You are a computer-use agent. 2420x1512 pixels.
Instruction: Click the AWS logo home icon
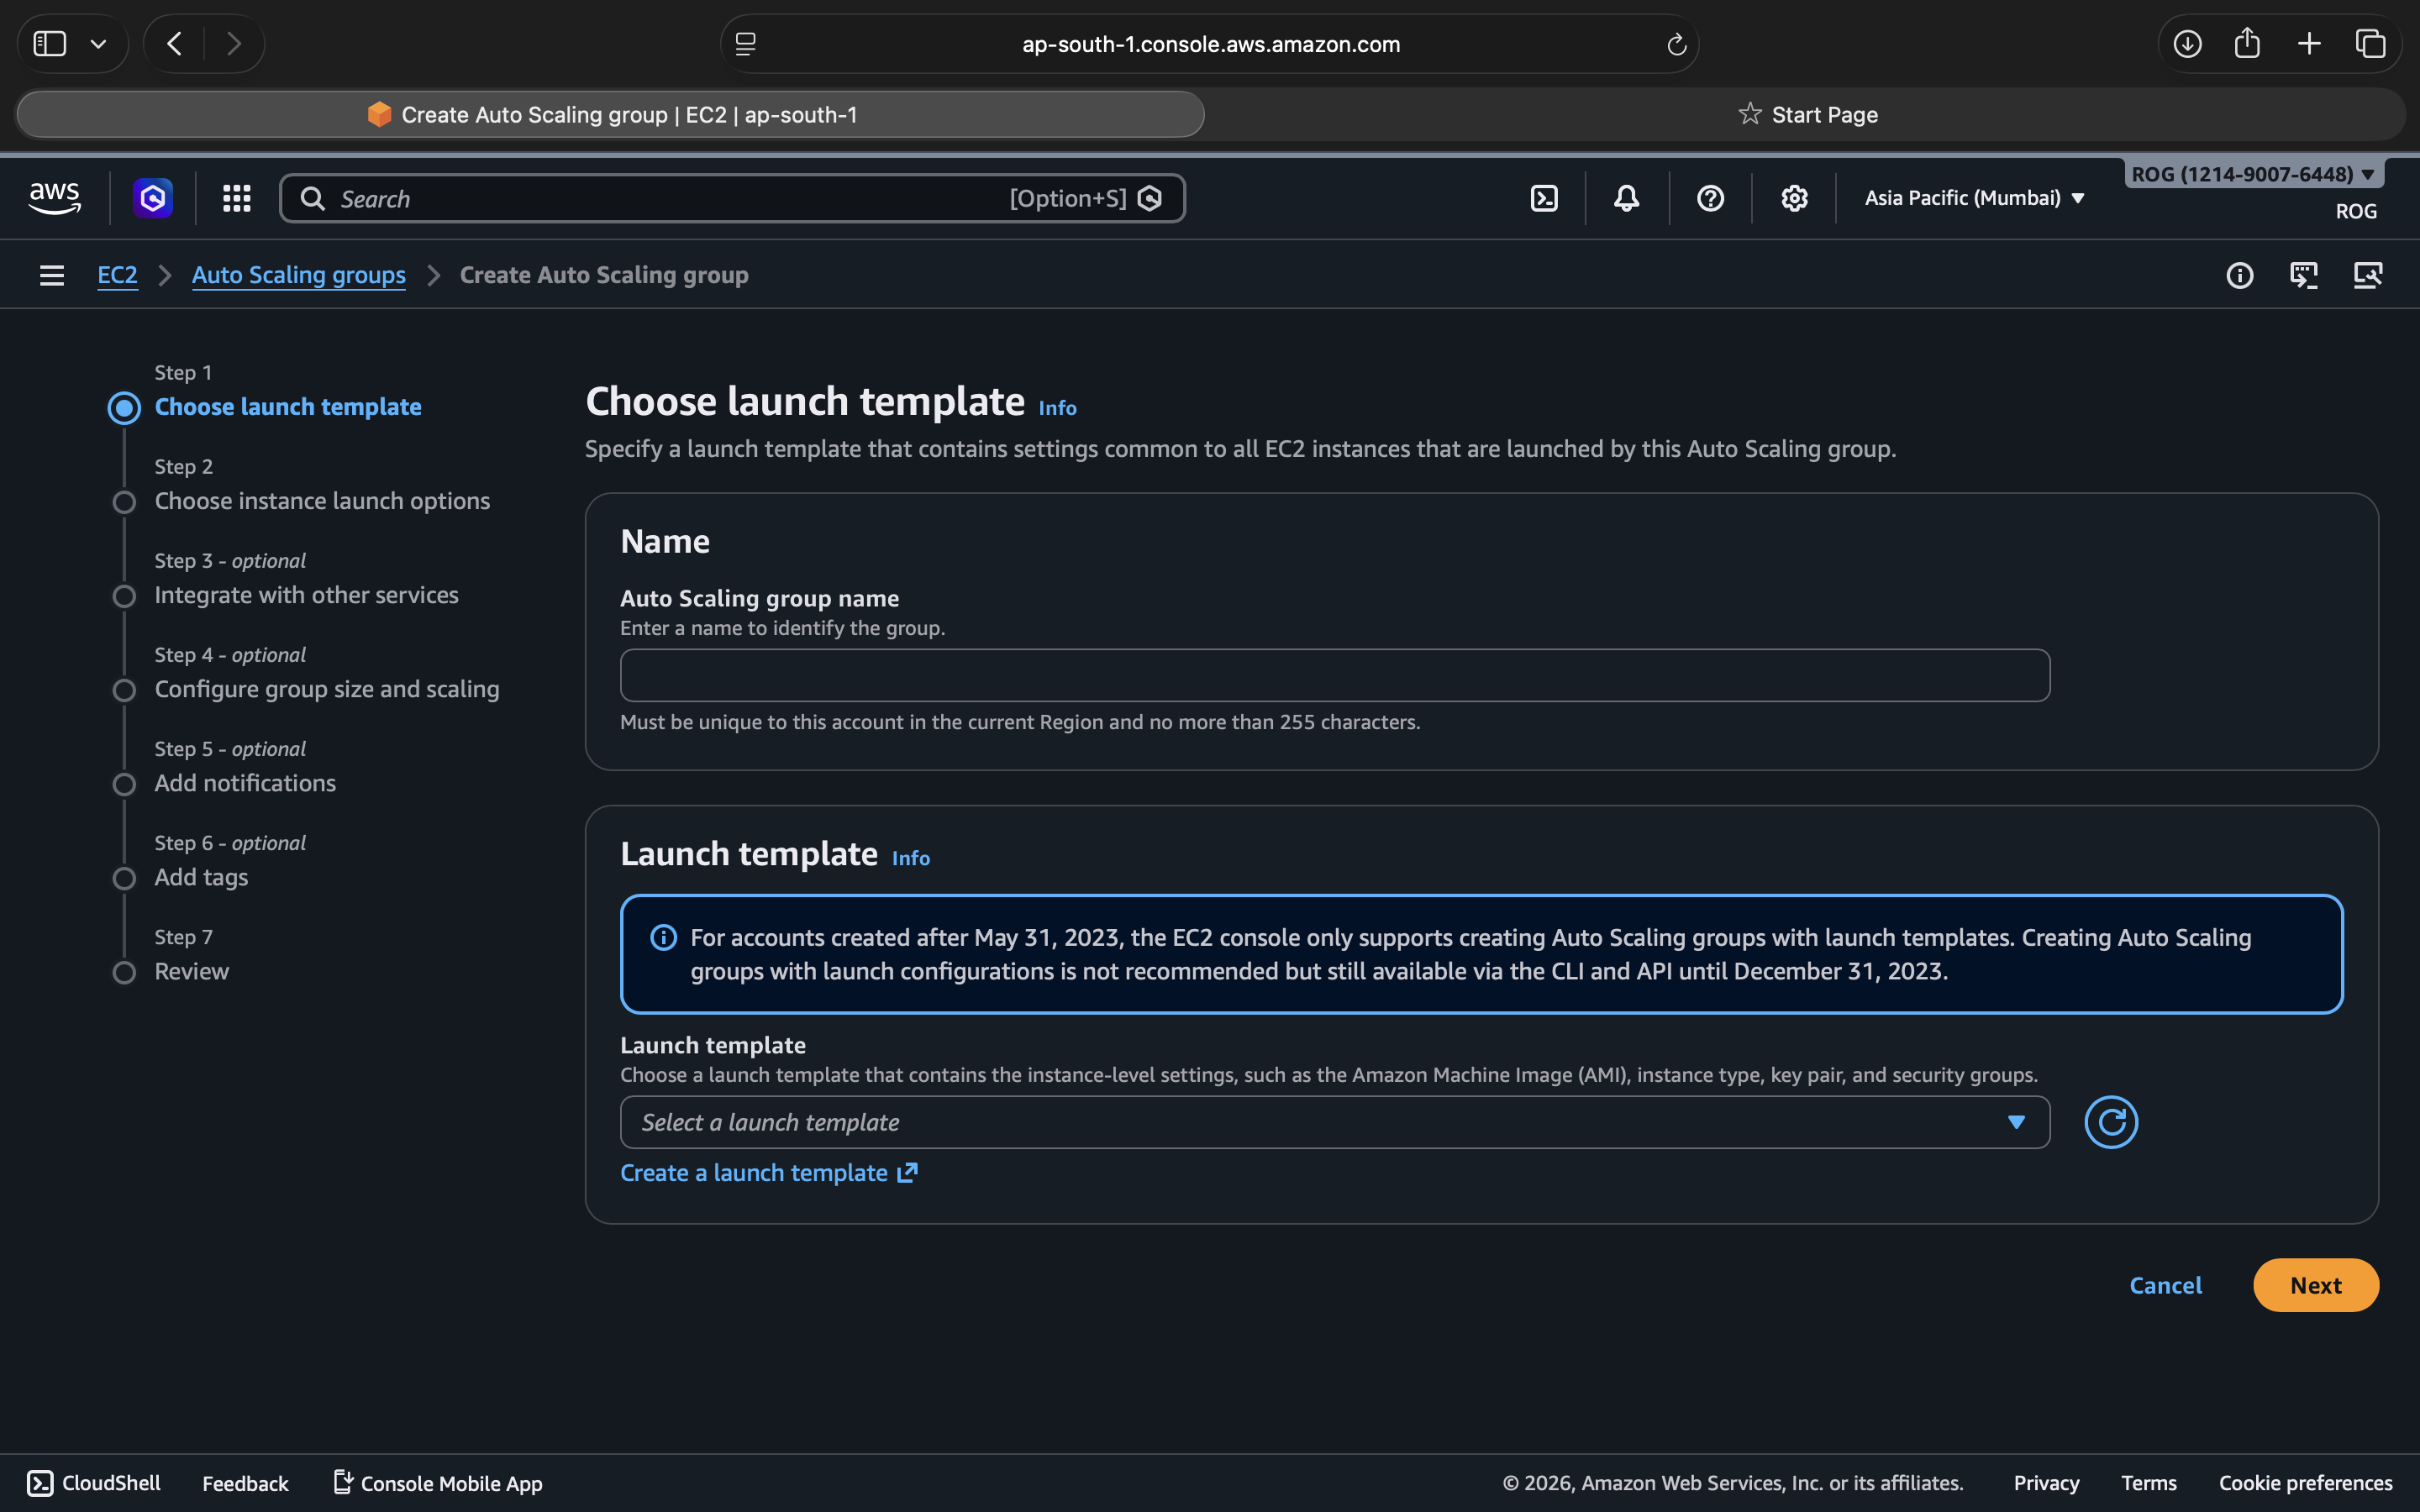click(x=55, y=198)
